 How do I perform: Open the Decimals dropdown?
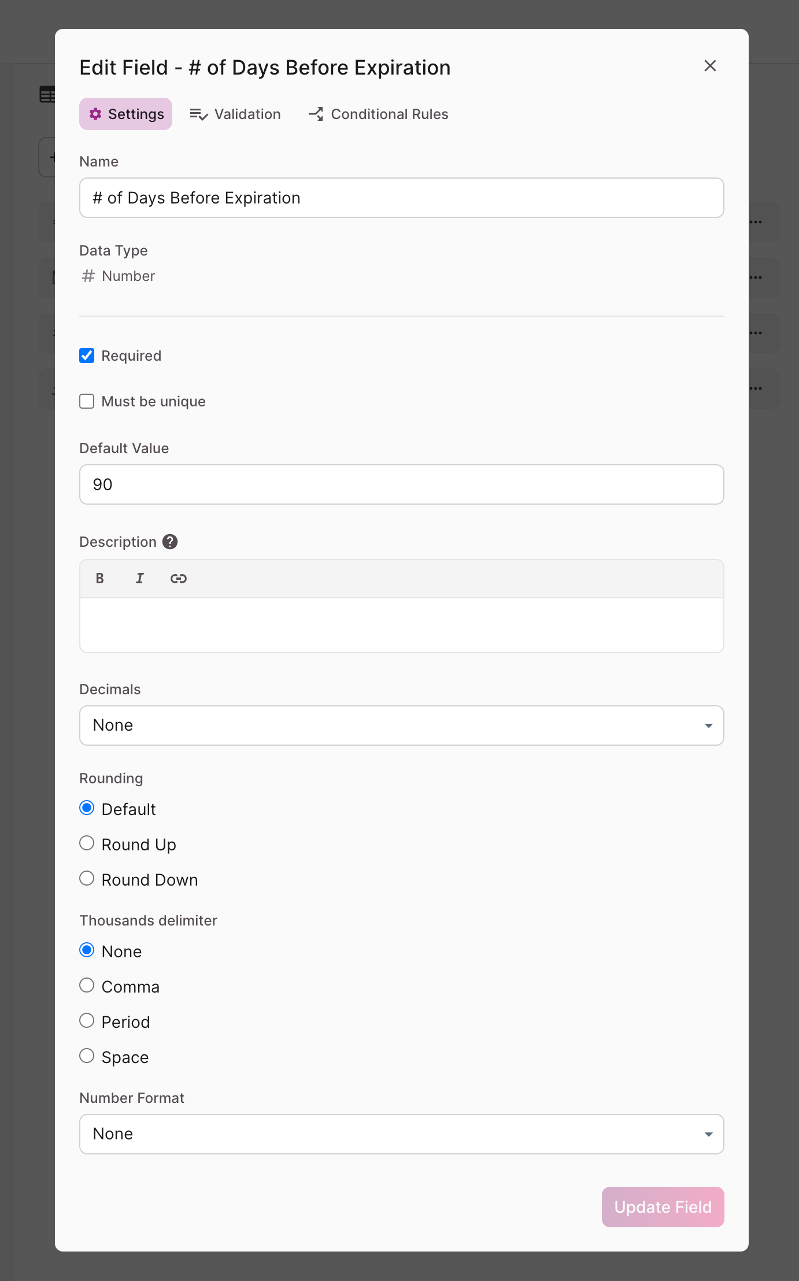coord(401,725)
